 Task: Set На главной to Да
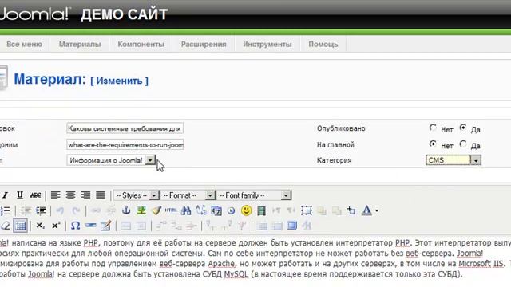pyautogui.click(x=463, y=143)
